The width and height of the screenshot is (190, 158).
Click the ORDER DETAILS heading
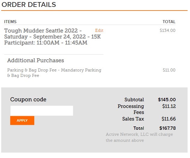click(x=29, y=5)
